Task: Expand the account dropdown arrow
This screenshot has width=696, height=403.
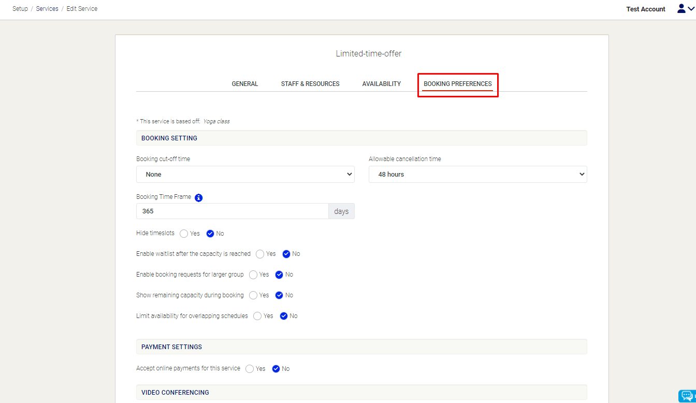Action: [691, 9]
